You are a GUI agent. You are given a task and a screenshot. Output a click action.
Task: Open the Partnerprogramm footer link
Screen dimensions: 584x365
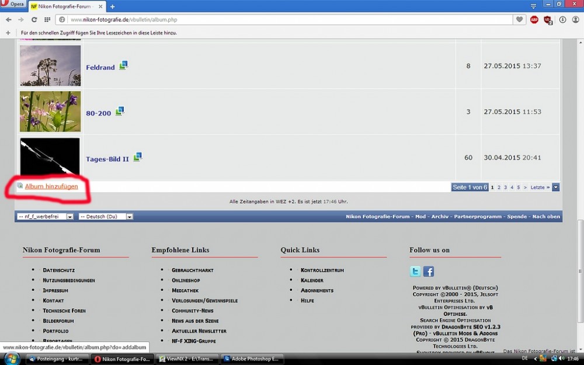[478, 217]
